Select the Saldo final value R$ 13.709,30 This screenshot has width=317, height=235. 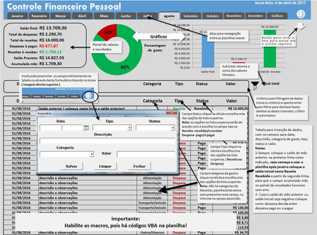coord(53,28)
